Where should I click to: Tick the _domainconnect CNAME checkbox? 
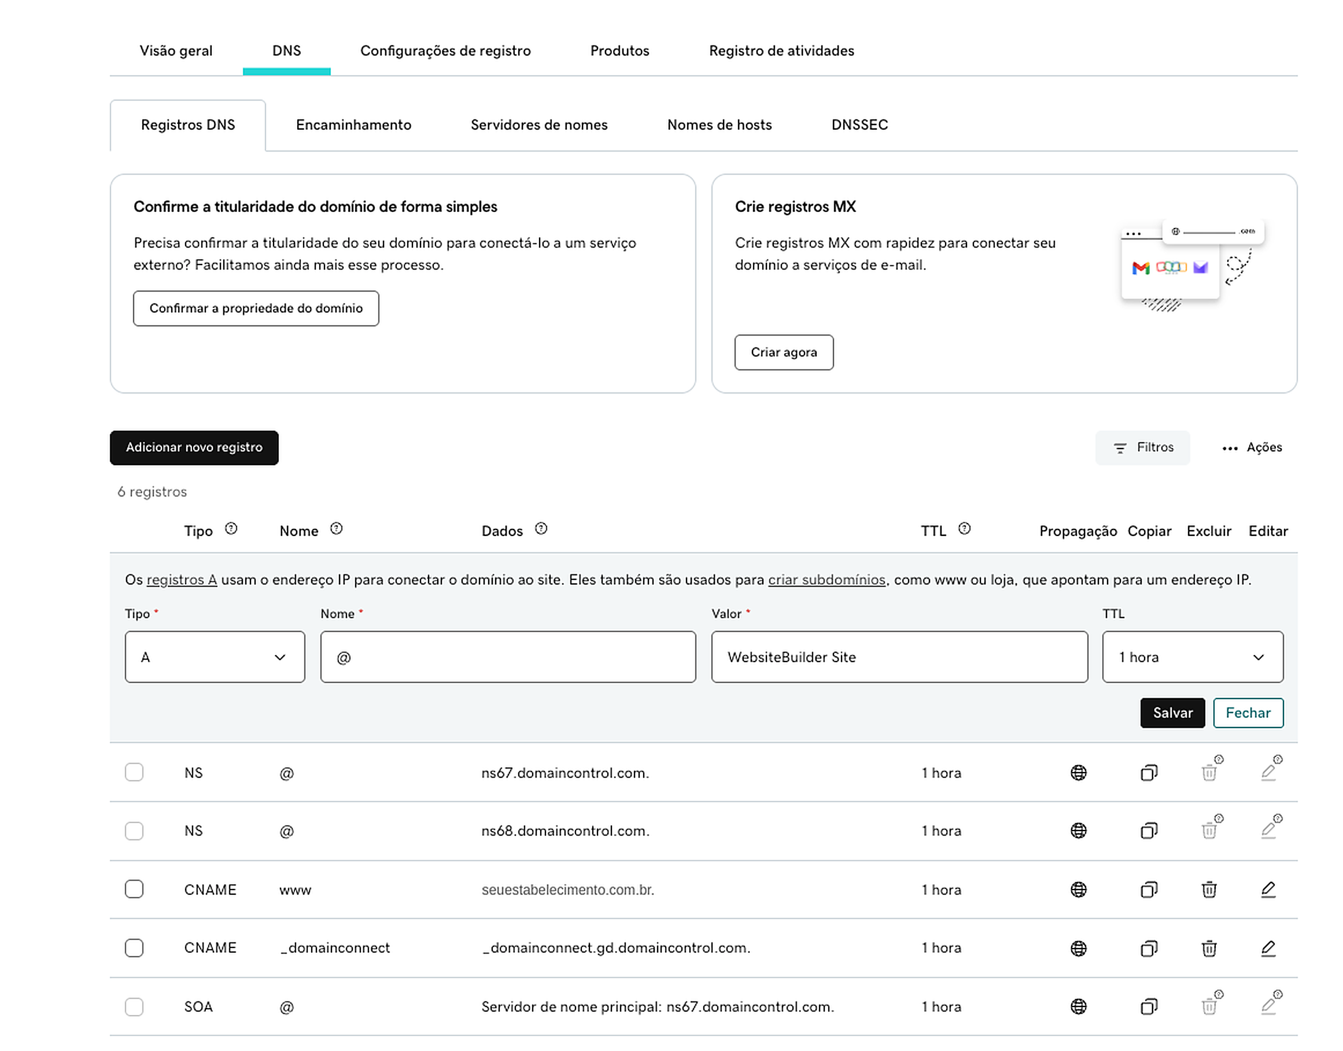(x=134, y=947)
